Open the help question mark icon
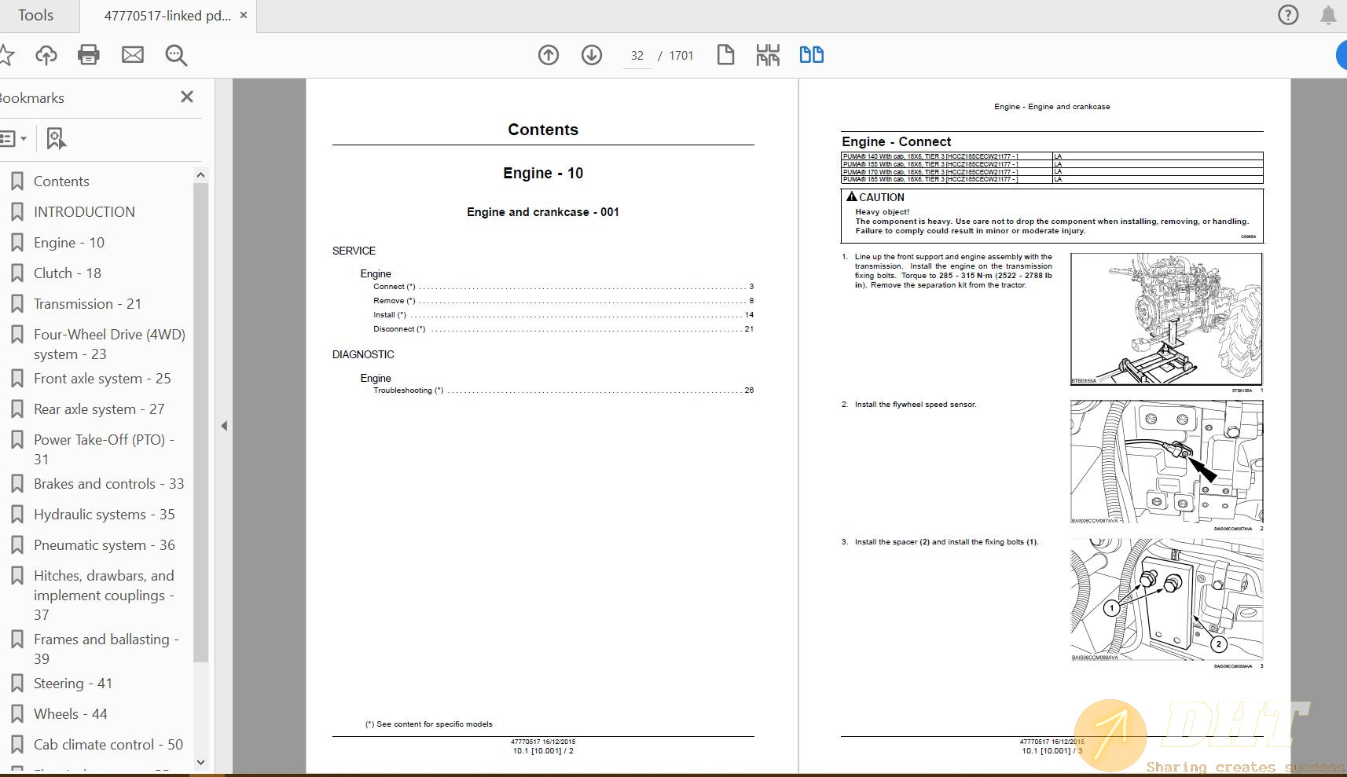Viewport: 1347px width, 777px height. tap(1288, 15)
